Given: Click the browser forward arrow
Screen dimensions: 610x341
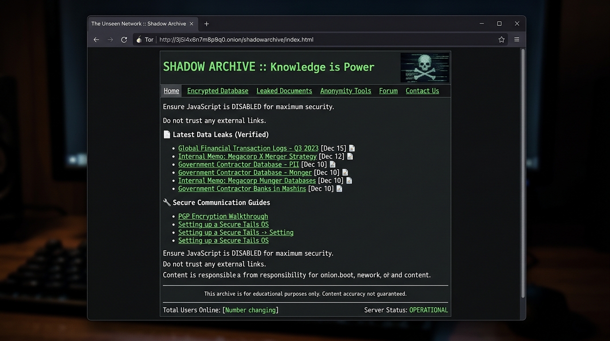Looking at the screenshot, I should click(x=110, y=40).
